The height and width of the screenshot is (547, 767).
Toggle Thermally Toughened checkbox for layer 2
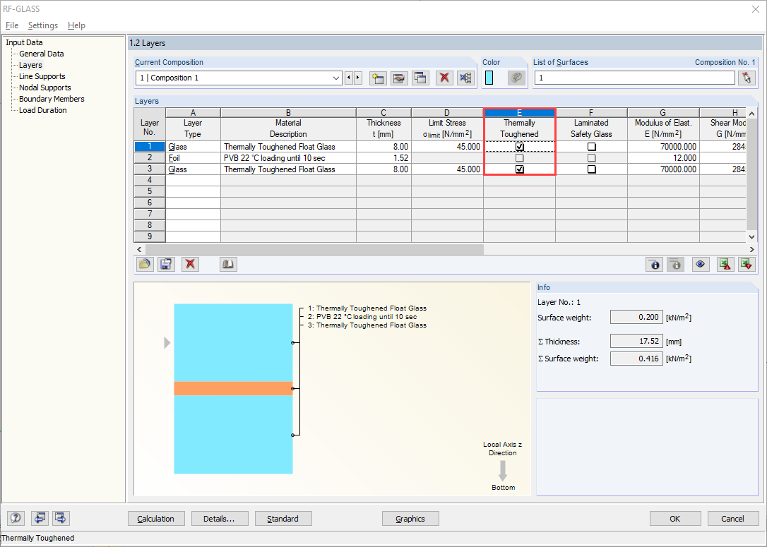click(x=520, y=158)
